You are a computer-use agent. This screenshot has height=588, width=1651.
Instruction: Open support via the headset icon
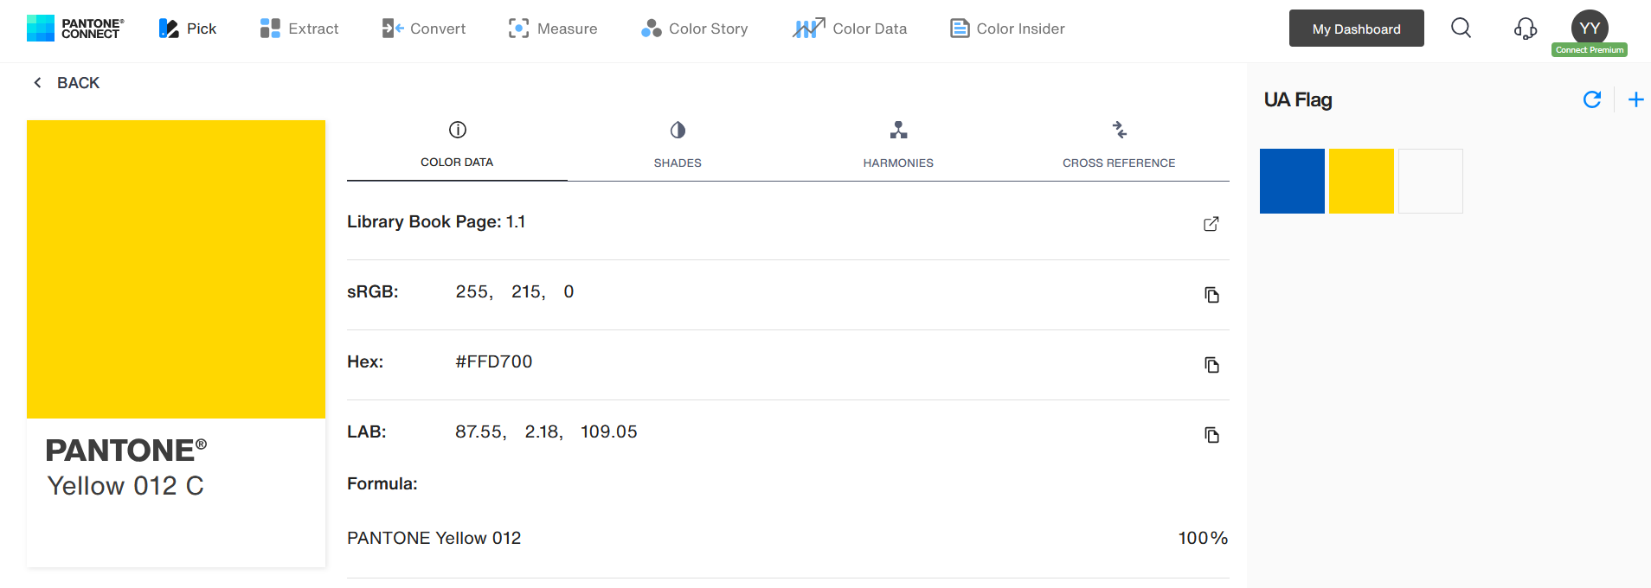(x=1525, y=29)
